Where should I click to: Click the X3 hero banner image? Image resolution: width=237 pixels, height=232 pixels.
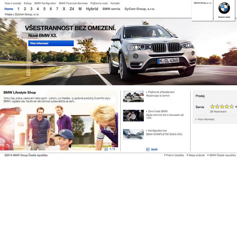point(118,52)
